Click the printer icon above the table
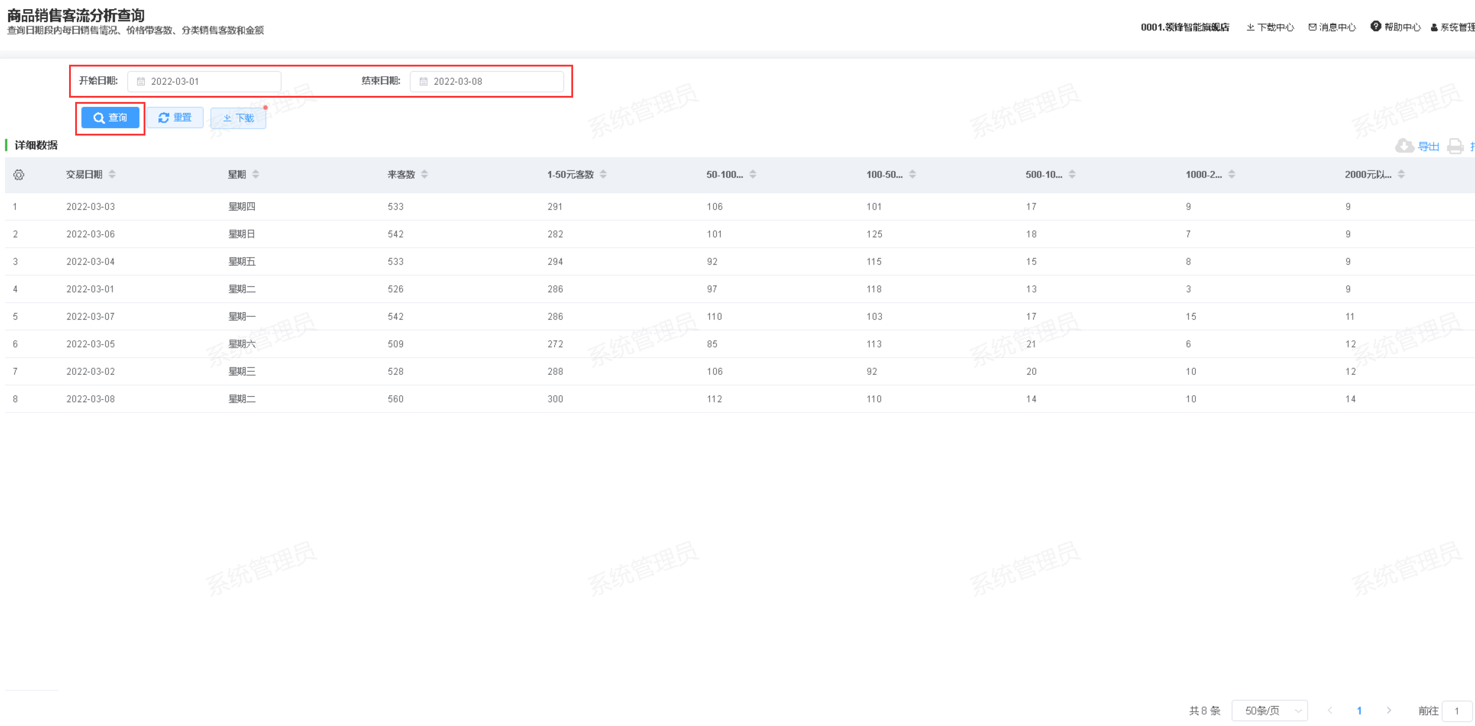Image resolution: width=1475 pixels, height=726 pixels. 1455,146
